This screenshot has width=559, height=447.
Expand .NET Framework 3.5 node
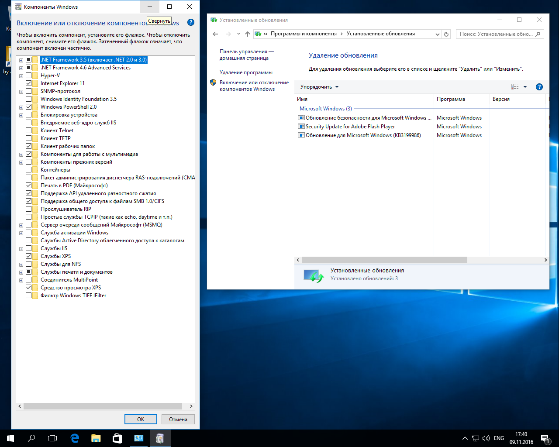click(x=21, y=60)
